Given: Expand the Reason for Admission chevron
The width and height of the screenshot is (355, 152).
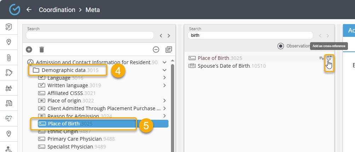Looking at the screenshot, I should click(164, 116).
